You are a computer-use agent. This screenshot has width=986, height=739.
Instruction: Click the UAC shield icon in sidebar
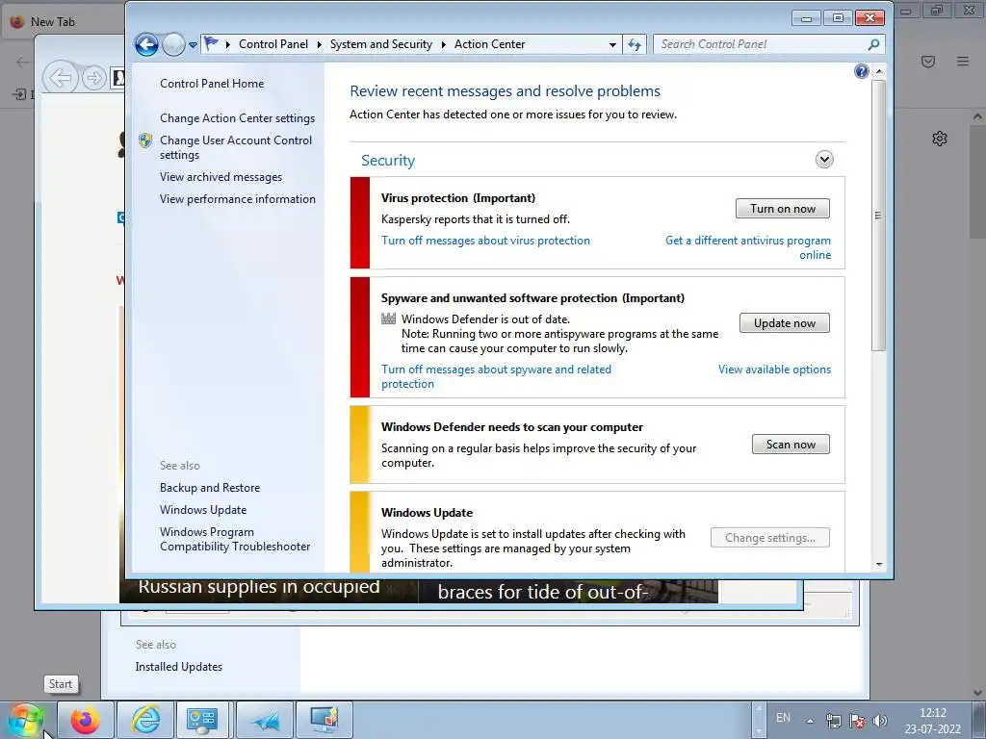pyautogui.click(x=145, y=140)
